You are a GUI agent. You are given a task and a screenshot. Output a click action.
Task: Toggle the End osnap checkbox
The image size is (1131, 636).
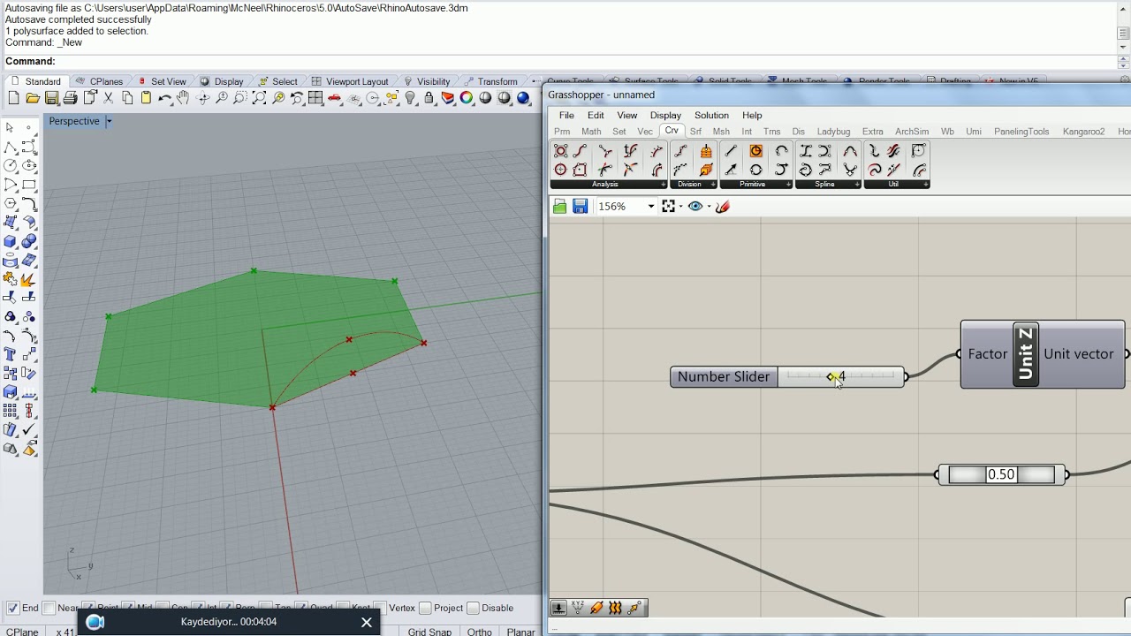point(13,608)
